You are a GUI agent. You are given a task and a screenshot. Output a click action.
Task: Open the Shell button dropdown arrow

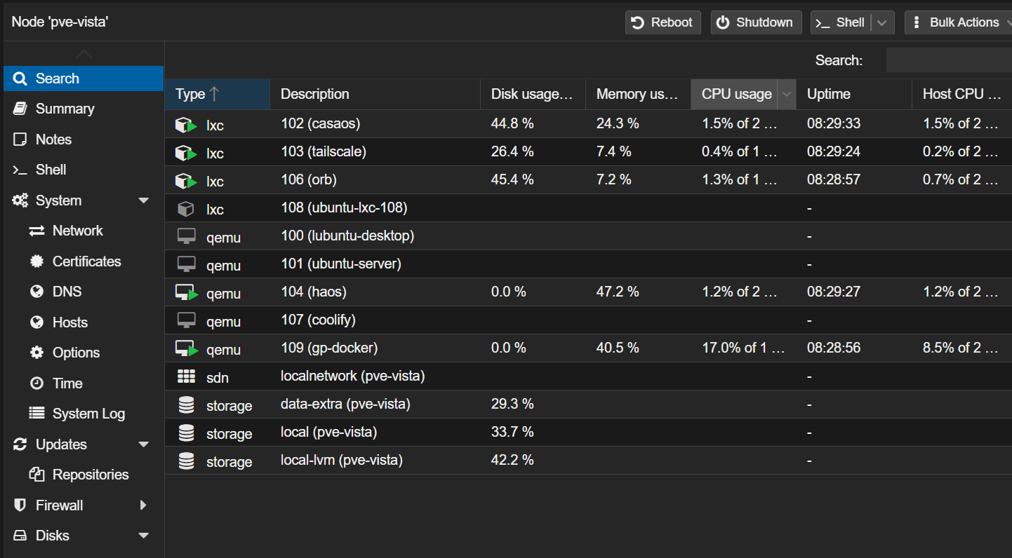[882, 22]
